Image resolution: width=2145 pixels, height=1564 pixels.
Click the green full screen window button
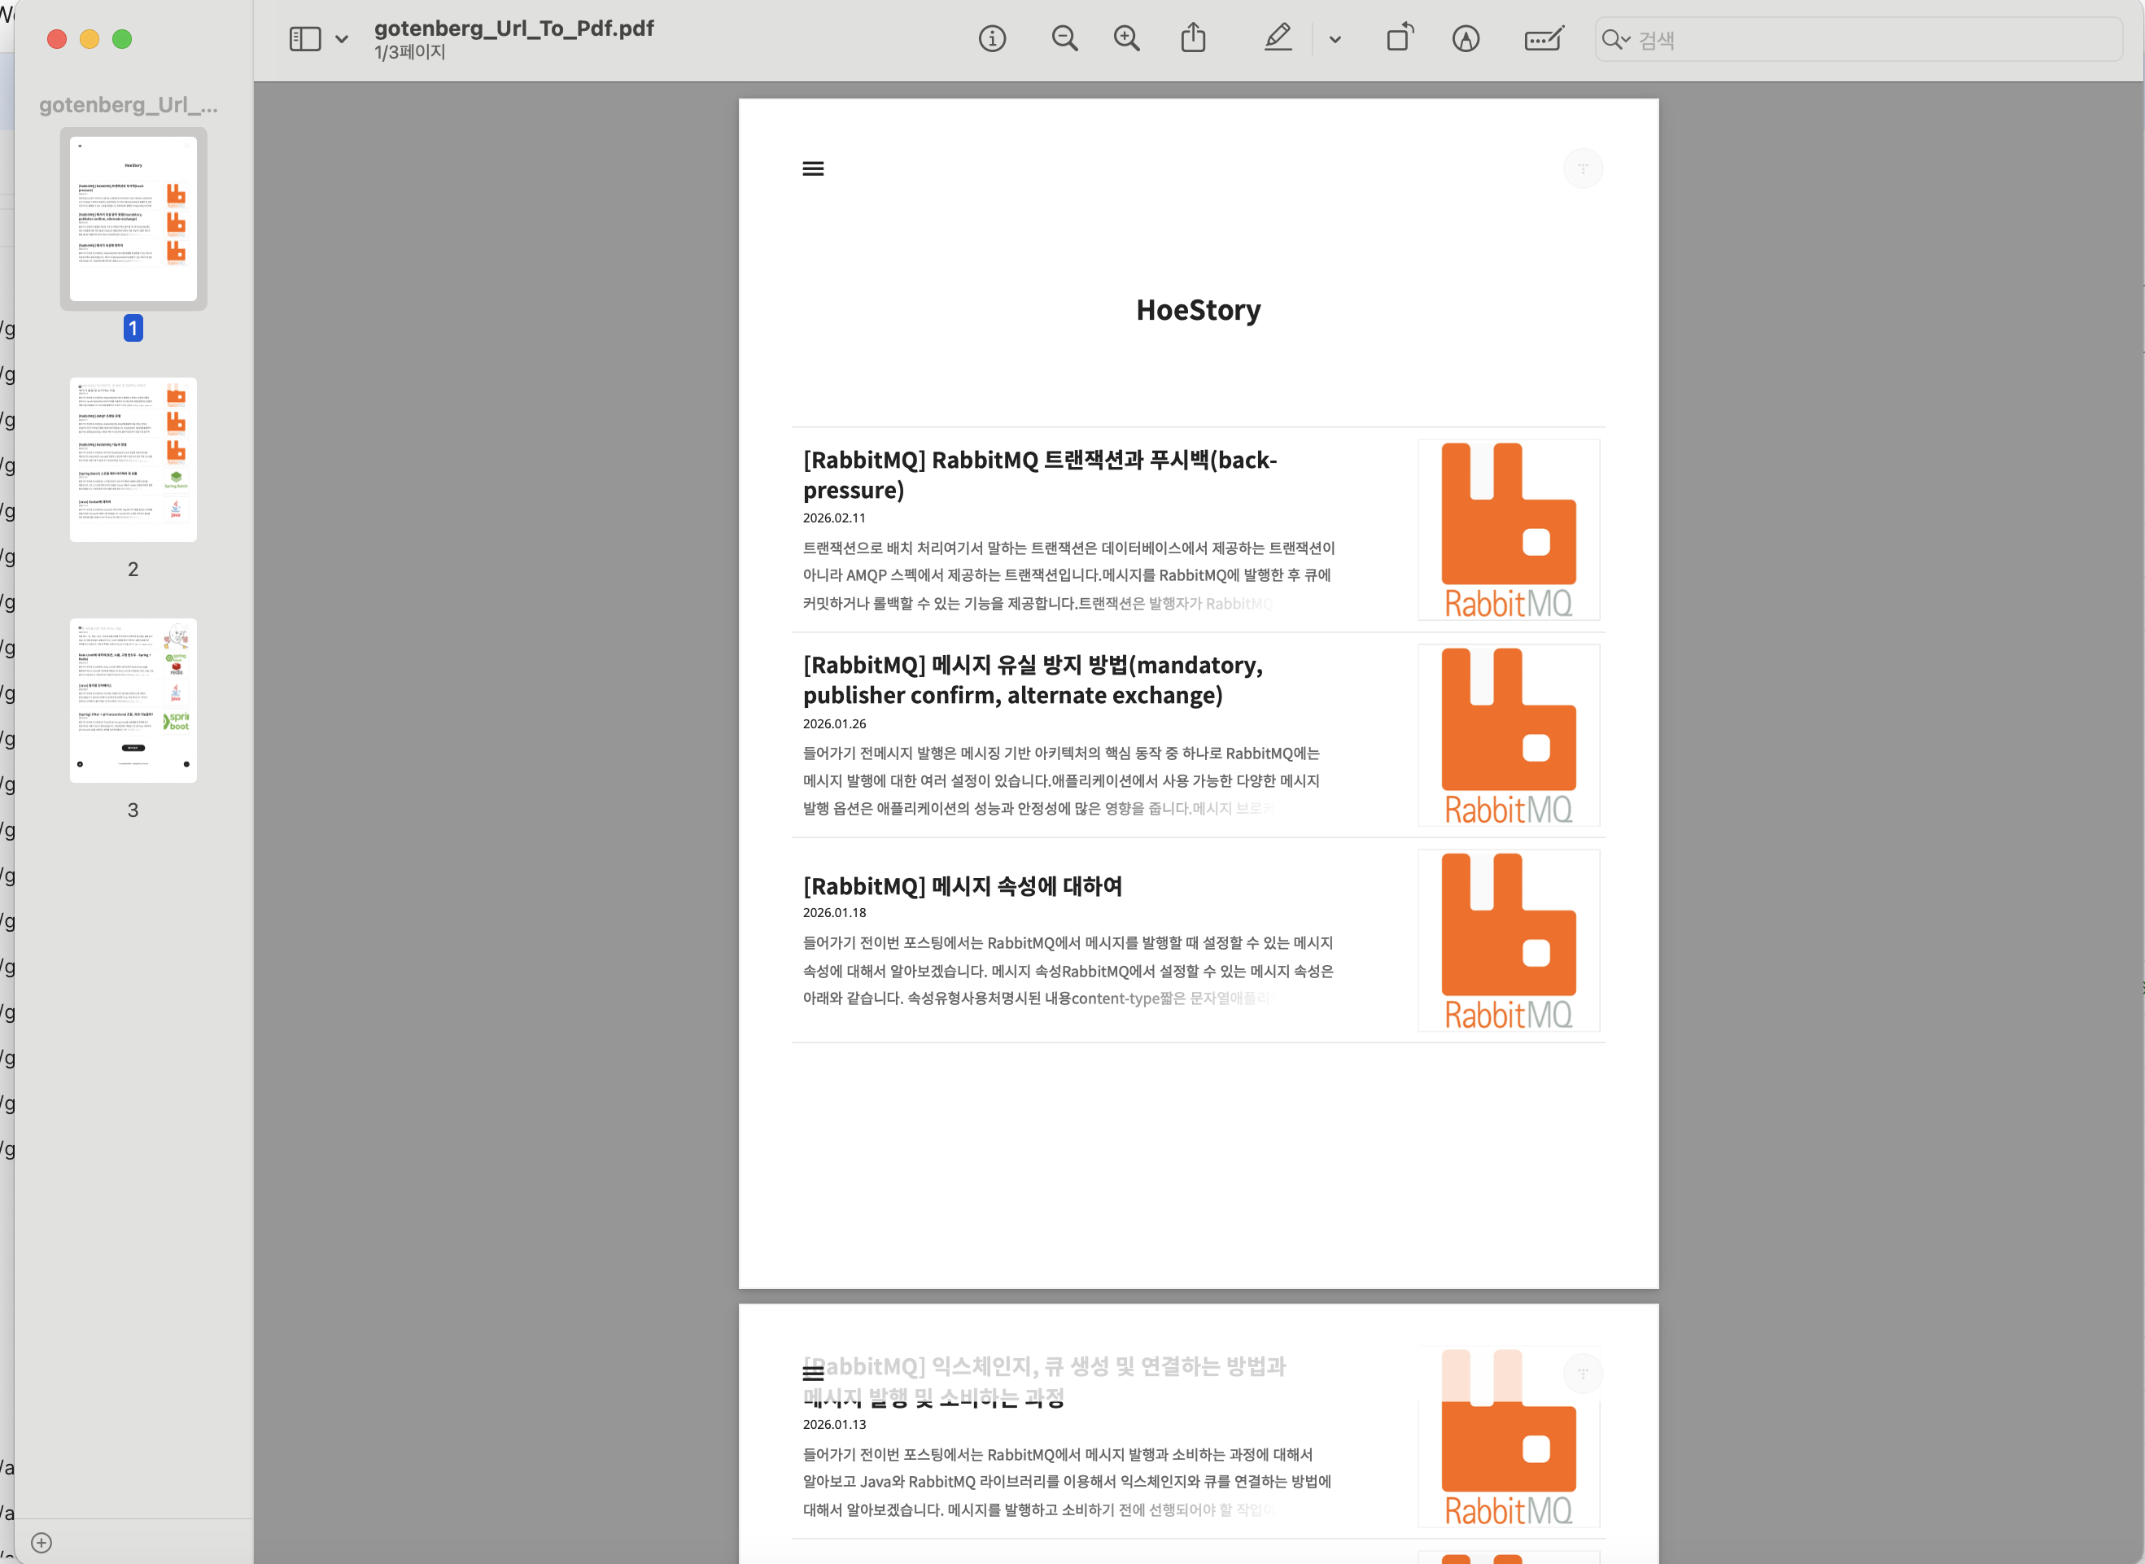[122, 39]
